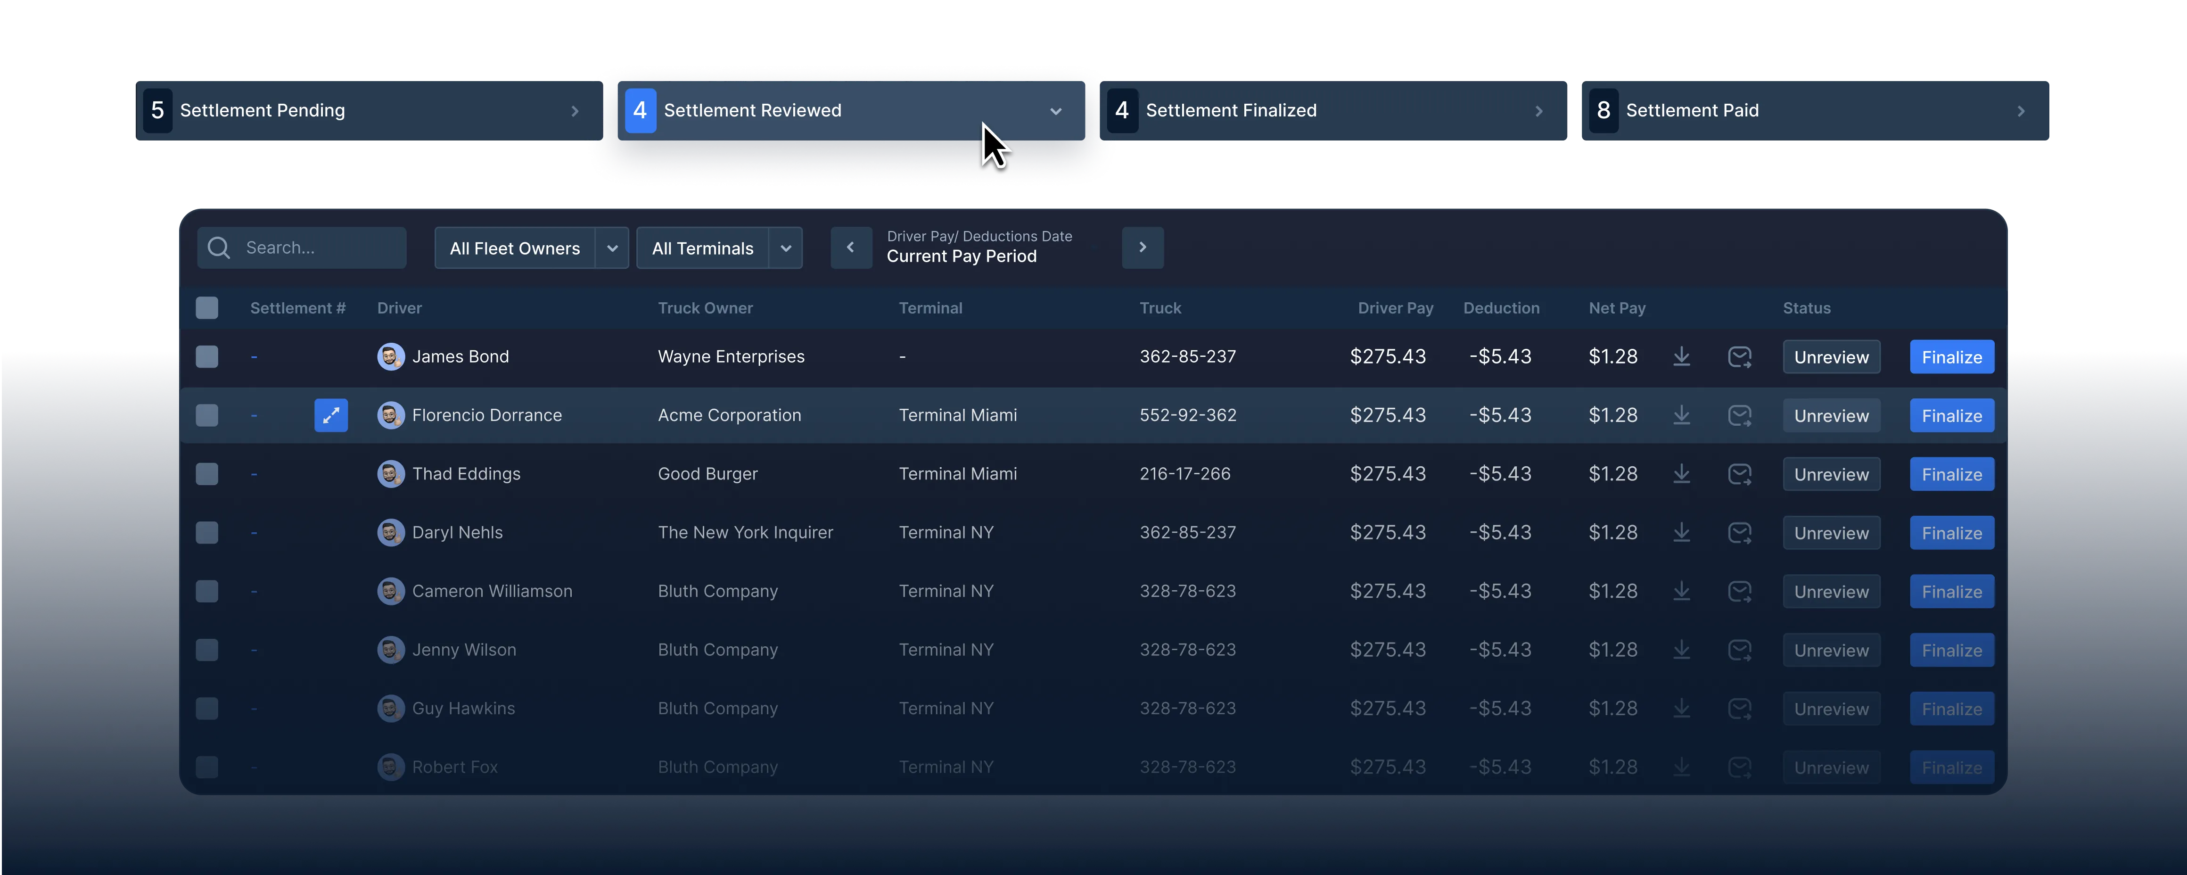Click download icon in James Bond row
Screen dimensions: 2187x875
click(x=1681, y=357)
